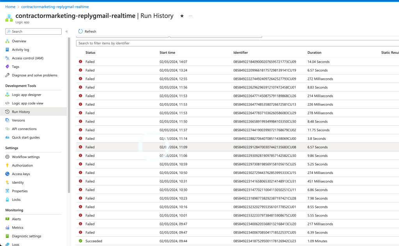The image size is (399, 246).
Task: Click the 11.75 Seconds duration cell
Action: (x=318, y=130)
